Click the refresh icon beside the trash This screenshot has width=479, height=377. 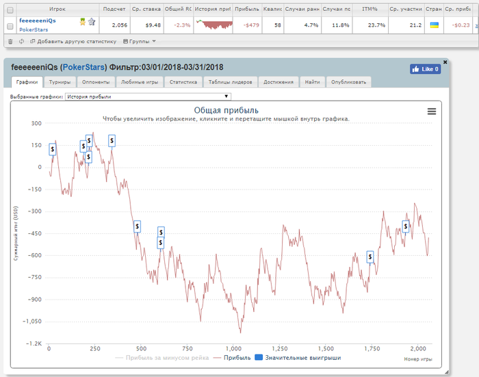[21, 41]
